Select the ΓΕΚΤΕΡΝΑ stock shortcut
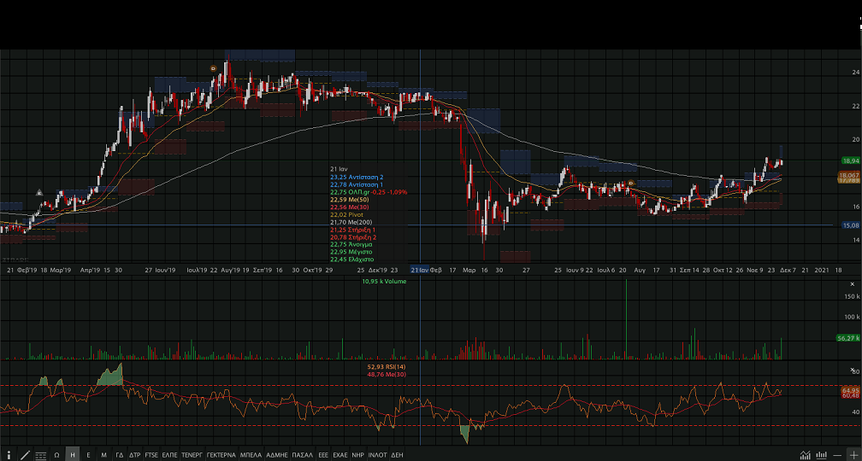 pyautogui.click(x=221, y=455)
